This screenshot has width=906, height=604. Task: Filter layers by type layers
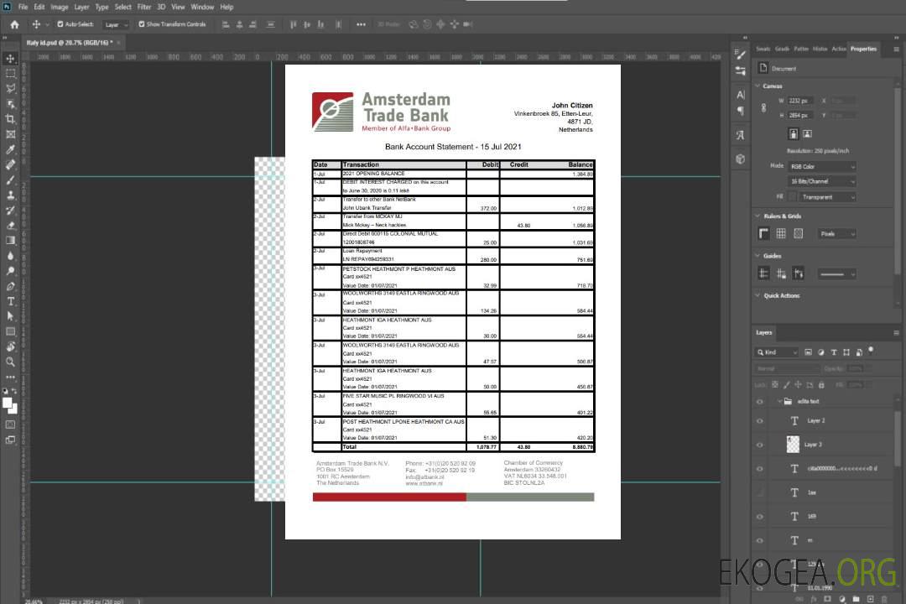tap(834, 352)
